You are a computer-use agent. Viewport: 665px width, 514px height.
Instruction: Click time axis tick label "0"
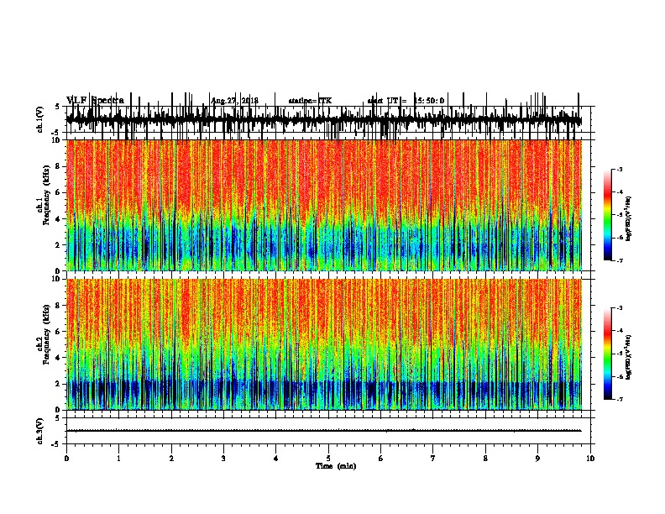click(66, 459)
